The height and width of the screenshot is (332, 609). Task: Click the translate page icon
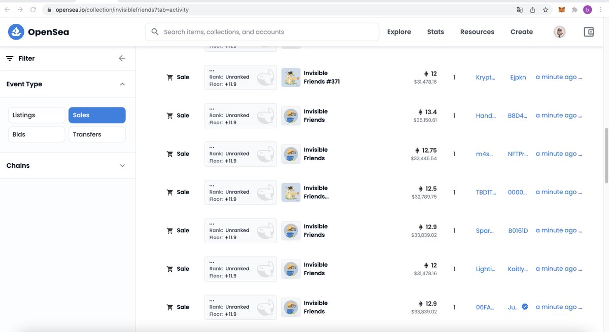pos(519,10)
